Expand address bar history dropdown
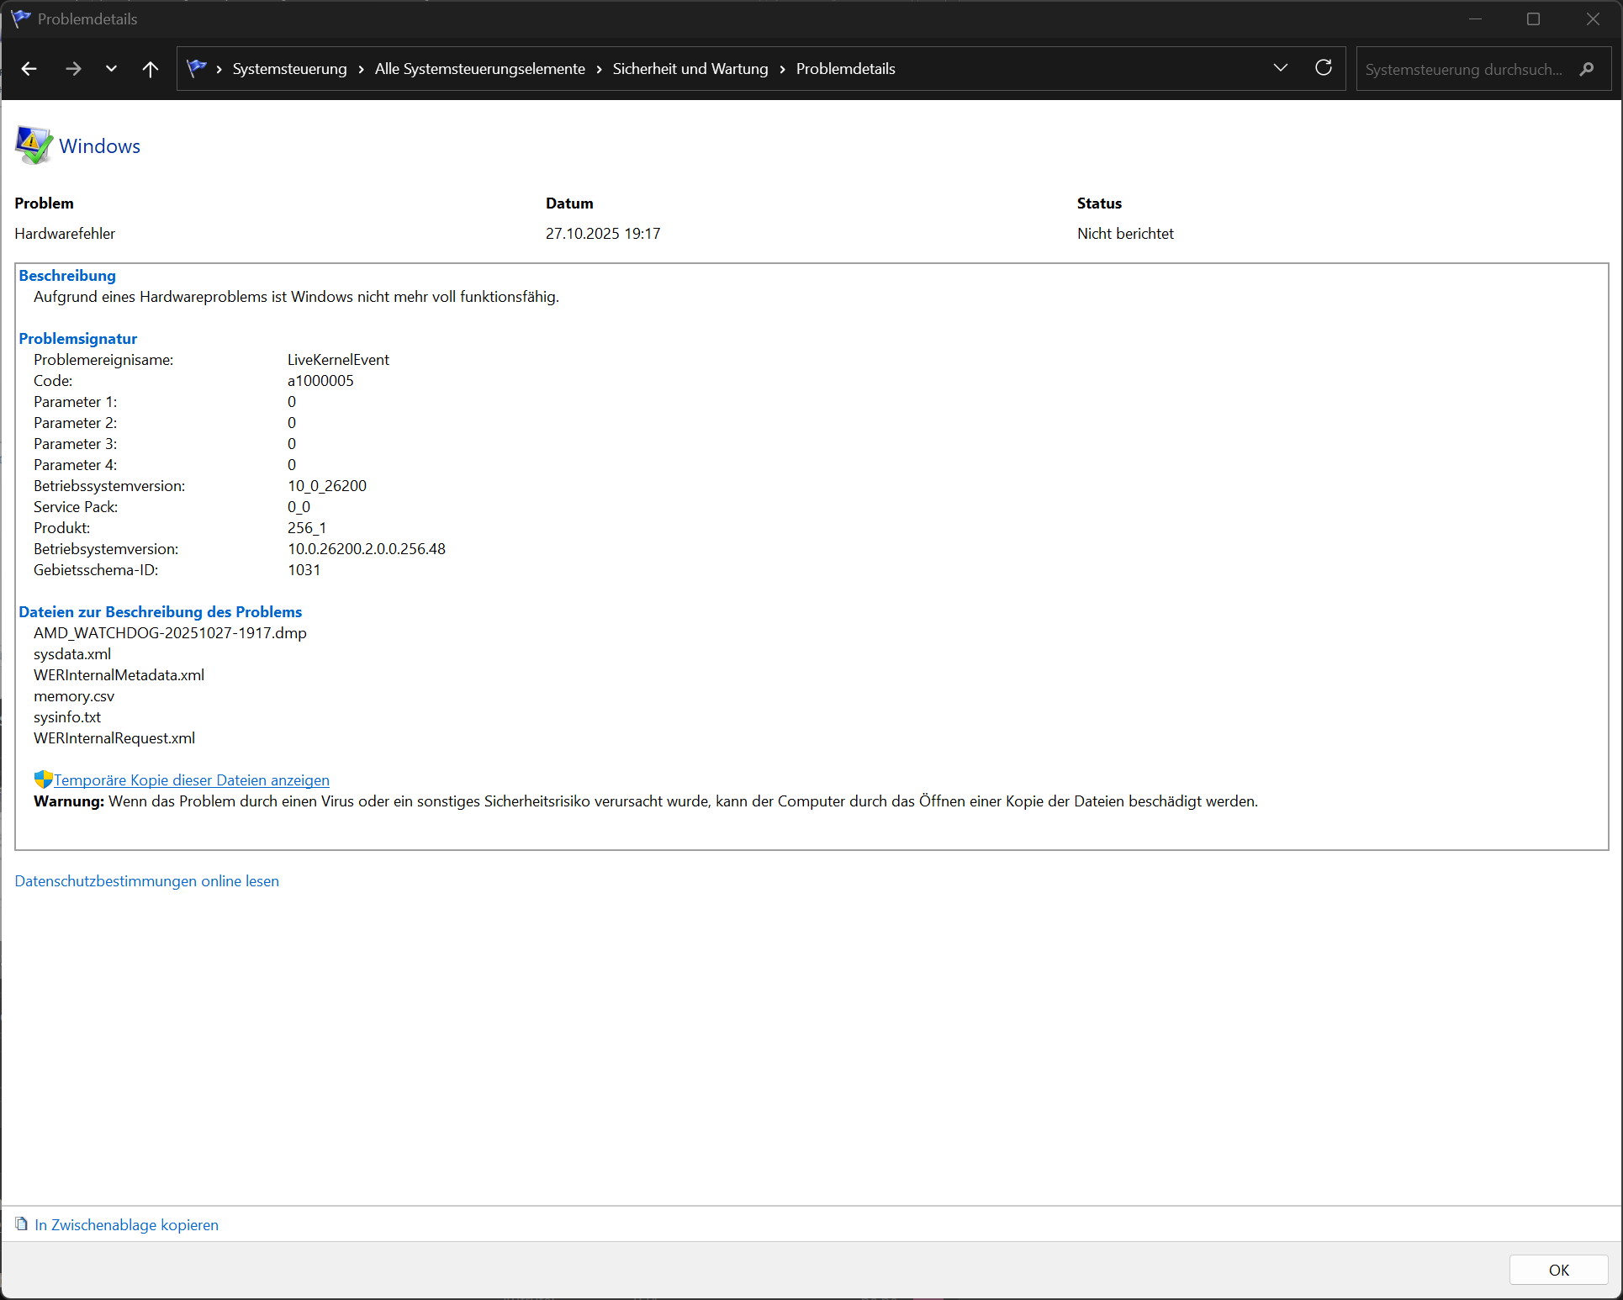 1281,68
